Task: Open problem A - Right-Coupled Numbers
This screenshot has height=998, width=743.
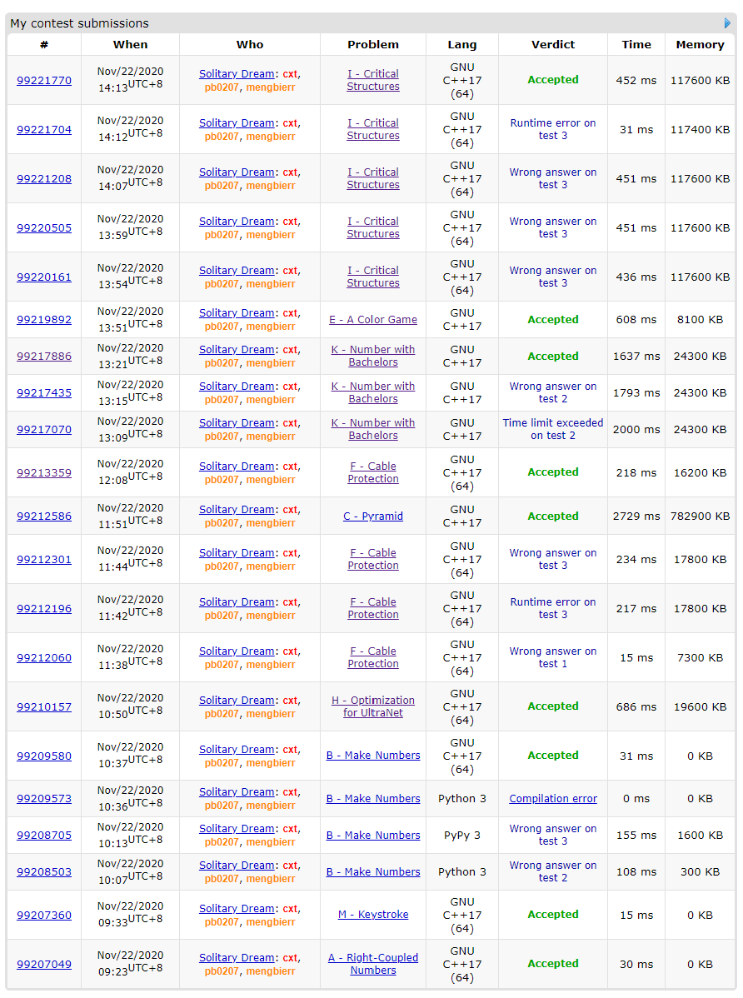Action: pyautogui.click(x=372, y=964)
